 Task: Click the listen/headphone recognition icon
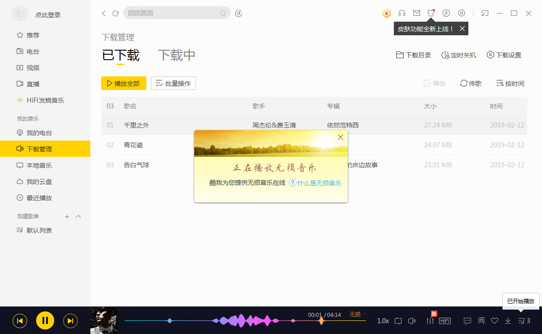click(x=402, y=13)
